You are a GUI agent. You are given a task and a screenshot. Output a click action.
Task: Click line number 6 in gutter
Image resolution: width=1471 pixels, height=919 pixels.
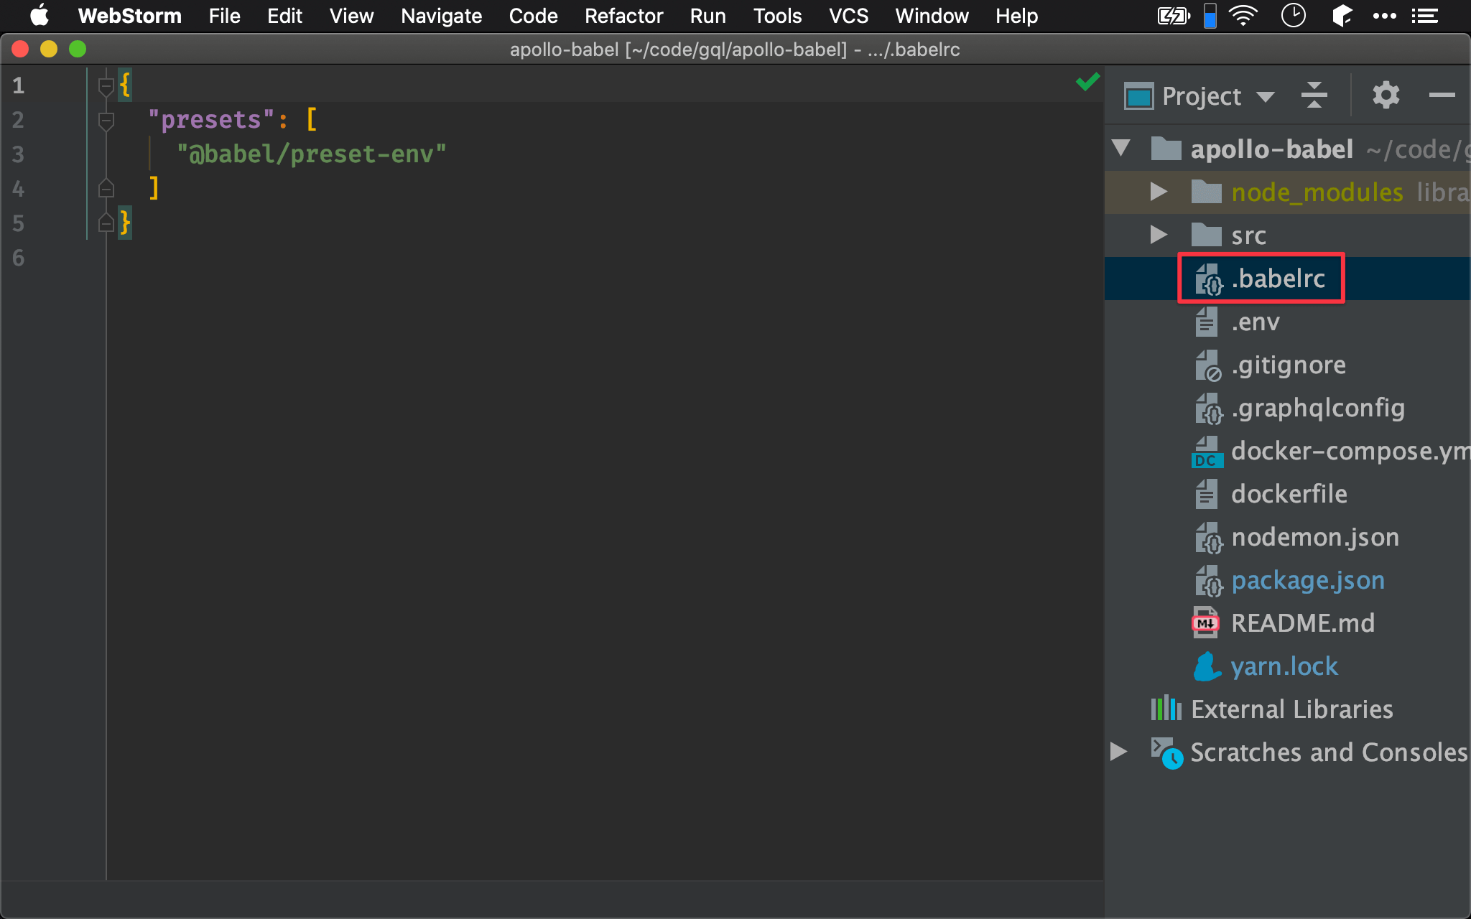coord(19,257)
